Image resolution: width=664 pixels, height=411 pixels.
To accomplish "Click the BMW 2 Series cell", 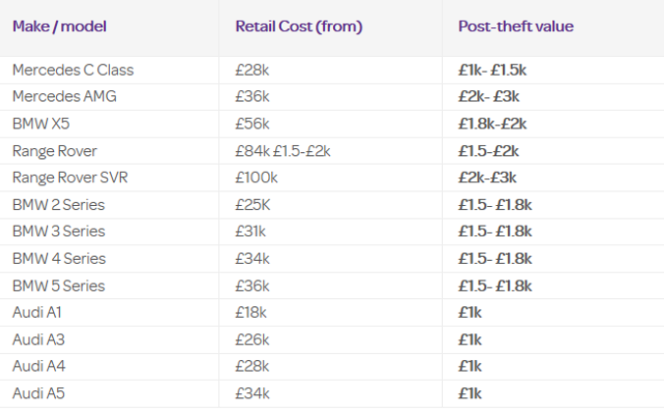I will point(58,205).
